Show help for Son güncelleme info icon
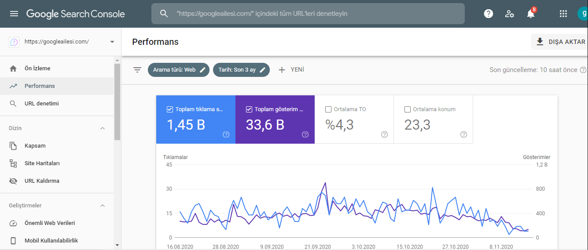588x250 pixels. (x=583, y=70)
